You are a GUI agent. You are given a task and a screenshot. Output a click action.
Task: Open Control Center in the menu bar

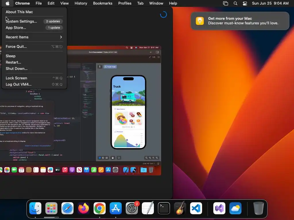[x=245, y=3]
